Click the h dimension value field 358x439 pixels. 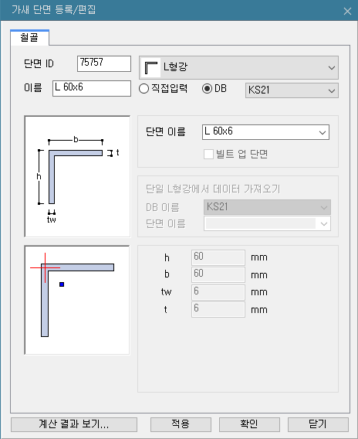tap(218, 257)
